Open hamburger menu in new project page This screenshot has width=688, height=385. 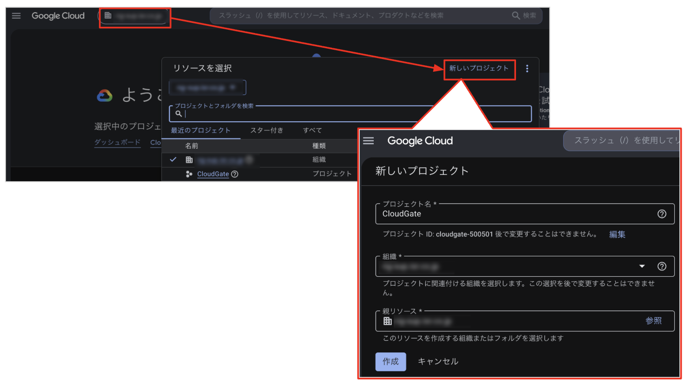coord(368,141)
